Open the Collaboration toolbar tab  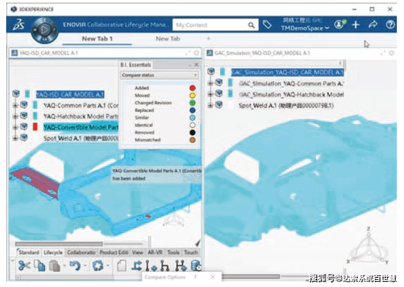pyautogui.click(x=81, y=252)
